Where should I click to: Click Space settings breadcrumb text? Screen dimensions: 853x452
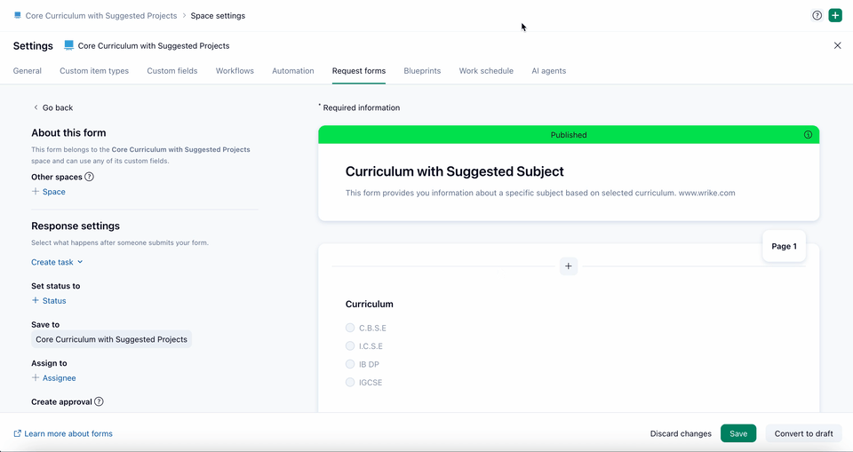pos(218,15)
